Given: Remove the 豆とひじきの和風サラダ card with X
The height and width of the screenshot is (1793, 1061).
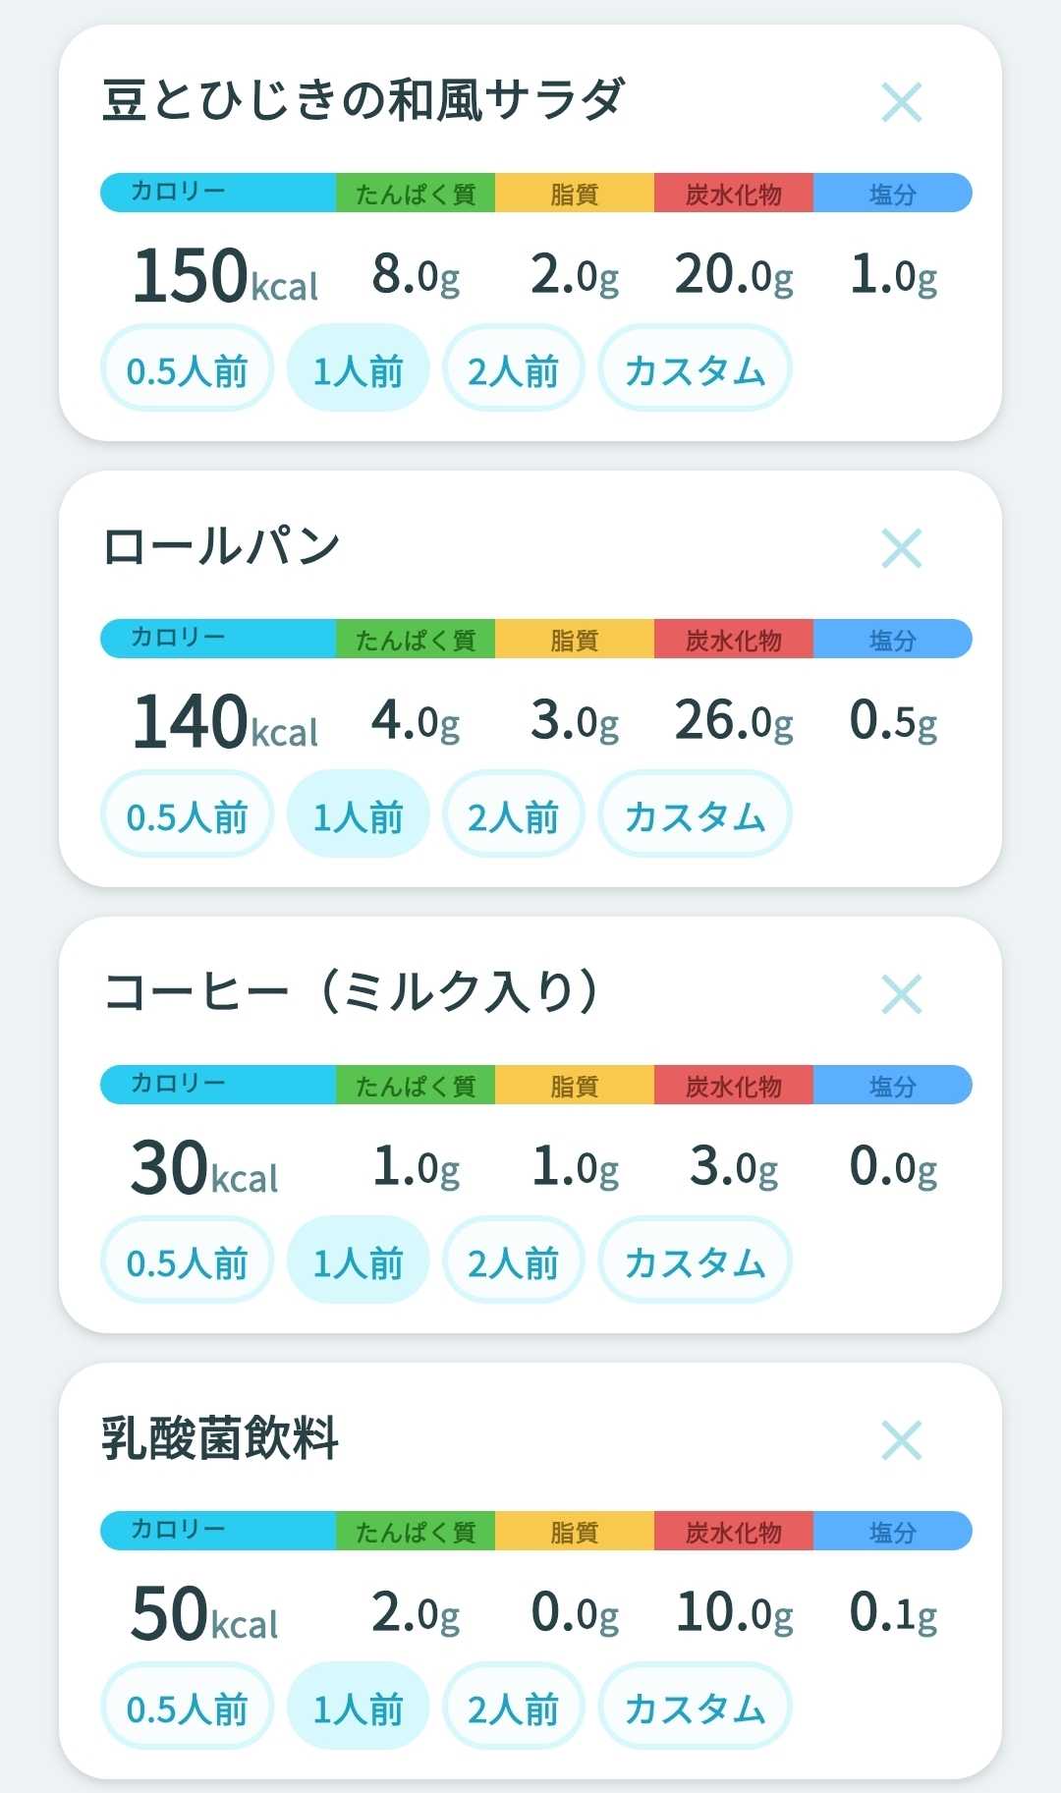Looking at the screenshot, I should tap(901, 102).
